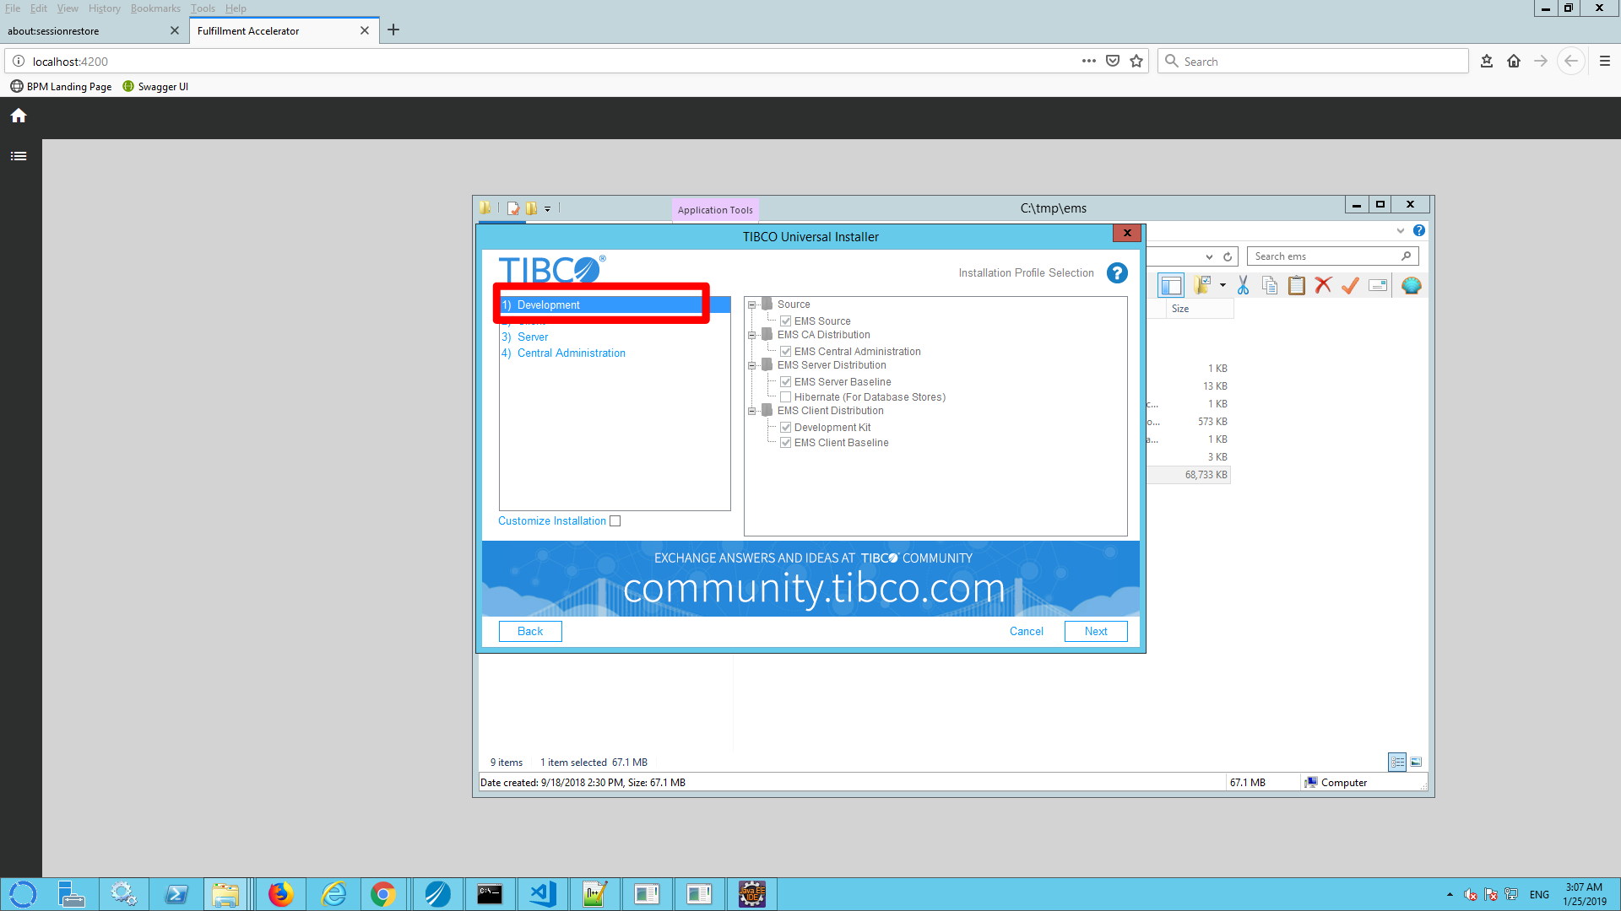Viewport: 1621px width, 911px height.
Task: Open the installer help question mark icon
Action: 1117,273
